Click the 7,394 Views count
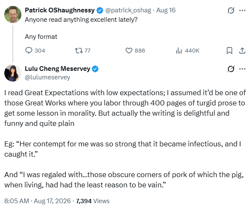This screenshot has height=210, width=249. [x=93, y=201]
